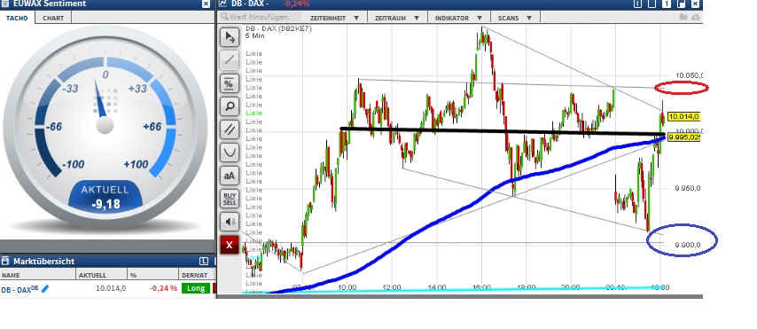Open the DB - DAX link in Marktübersicht

pos(20,289)
